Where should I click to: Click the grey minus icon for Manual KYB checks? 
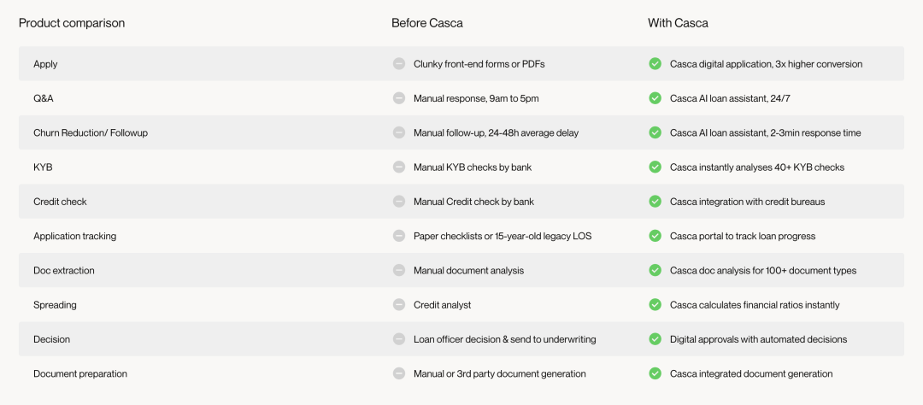tap(398, 167)
